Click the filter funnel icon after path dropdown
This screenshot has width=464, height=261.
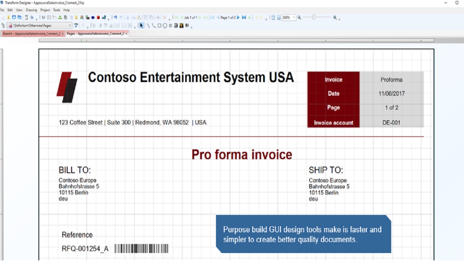click(x=76, y=25)
